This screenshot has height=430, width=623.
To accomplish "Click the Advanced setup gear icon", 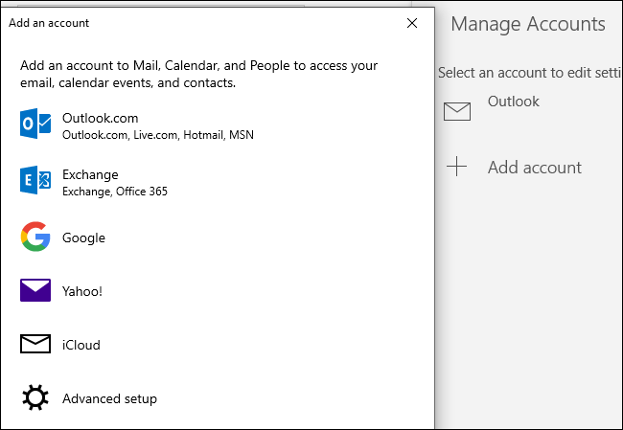I will (35, 398).
